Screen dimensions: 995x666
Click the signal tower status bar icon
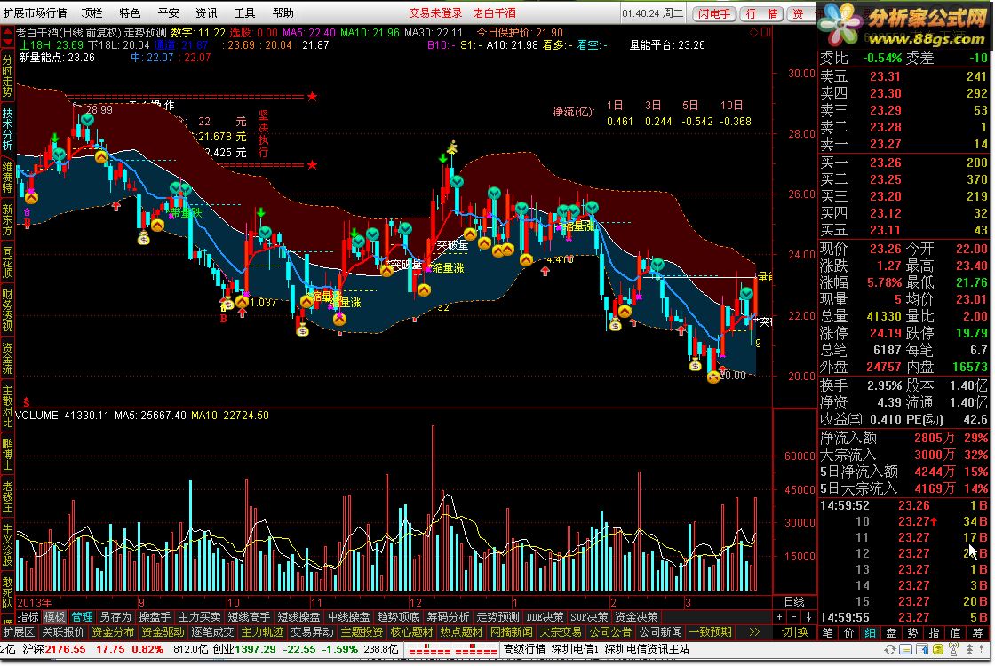pos(953,649)
